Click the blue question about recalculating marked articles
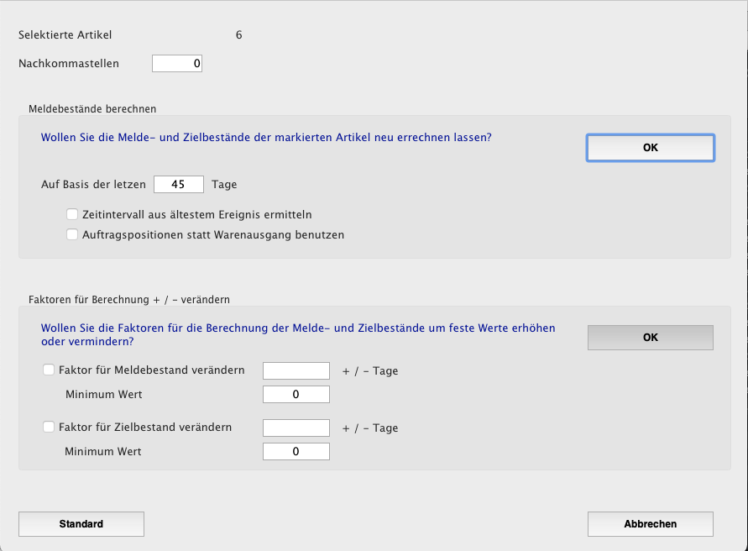The width and height of the screenshot is (748, 551). point(266,136)
